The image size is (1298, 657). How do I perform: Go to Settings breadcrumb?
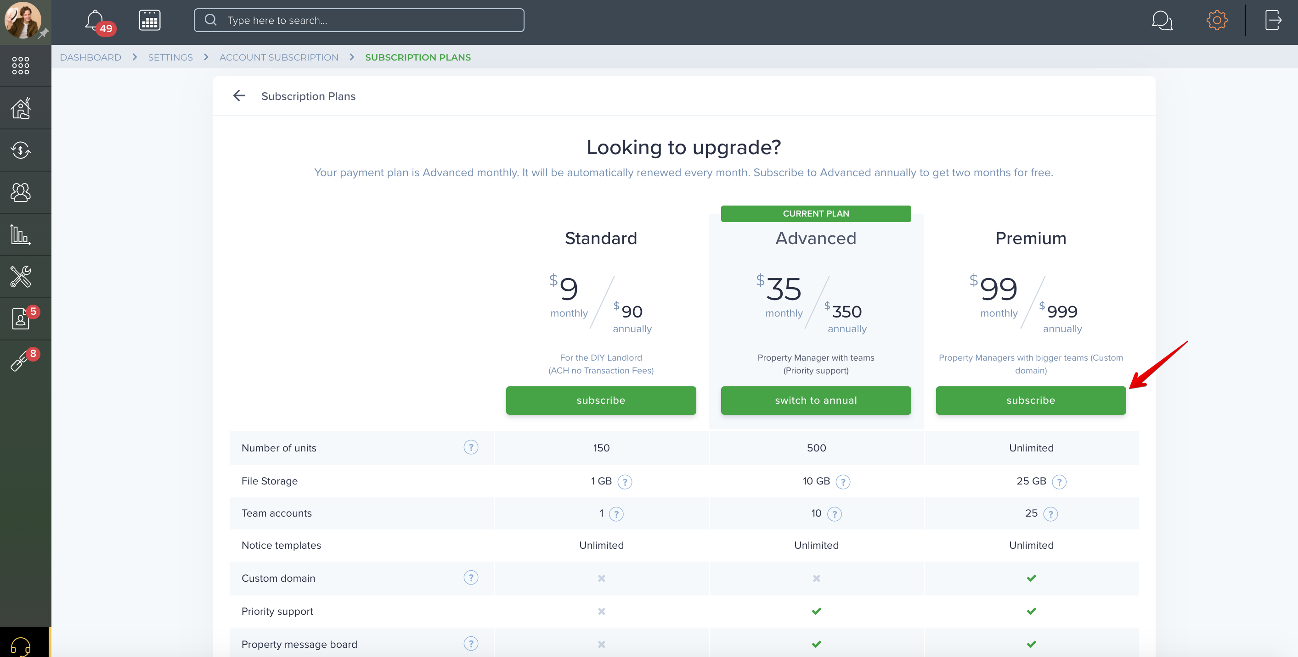point(170,57)
